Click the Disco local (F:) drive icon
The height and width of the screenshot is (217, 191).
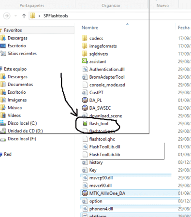coord(3,139)
